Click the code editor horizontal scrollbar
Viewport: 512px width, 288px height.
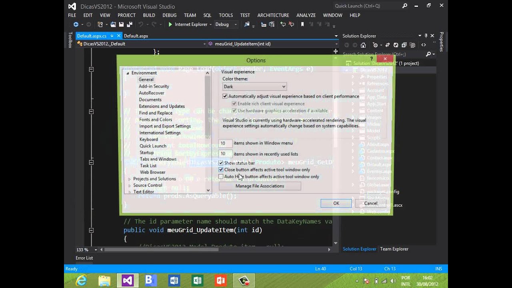point(161,250)
